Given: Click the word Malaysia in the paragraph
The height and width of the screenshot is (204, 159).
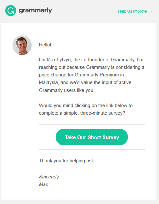Looking at the screenshot, I should click(x=49, y=82).
